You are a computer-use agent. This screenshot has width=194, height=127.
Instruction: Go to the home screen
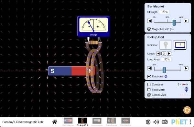click(55, 122)
